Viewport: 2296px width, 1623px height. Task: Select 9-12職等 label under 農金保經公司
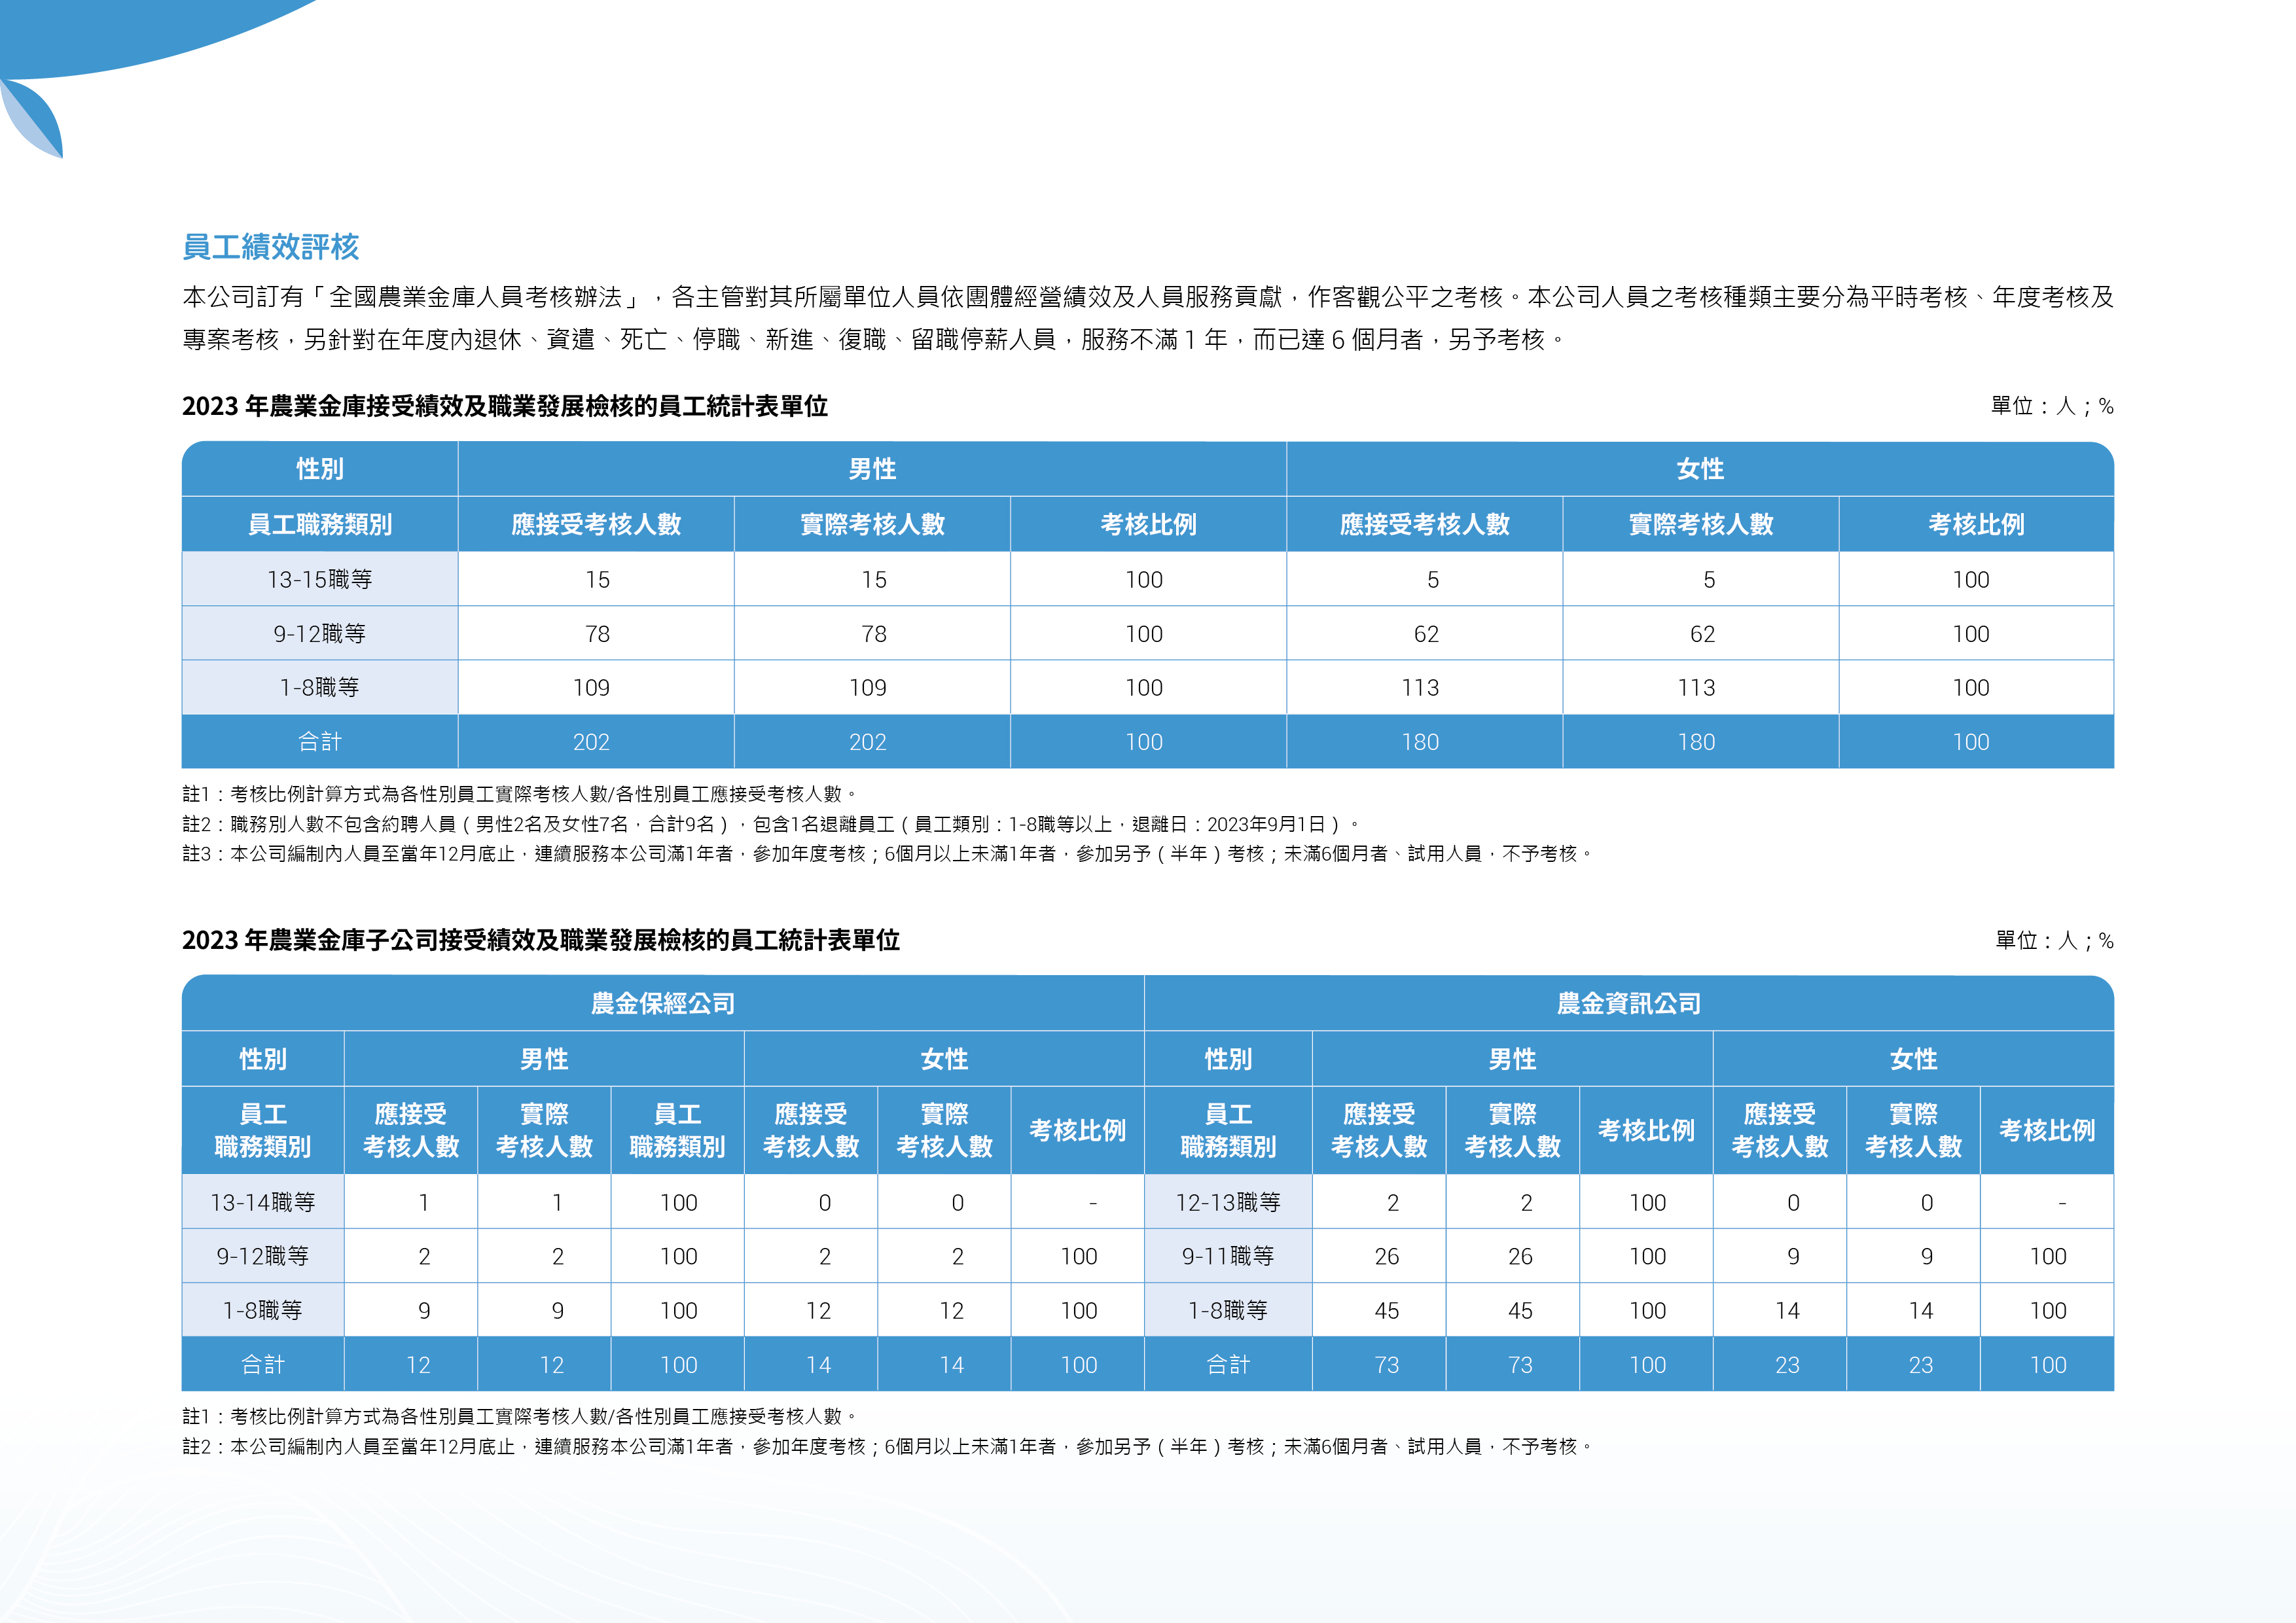pos(263,1256)
